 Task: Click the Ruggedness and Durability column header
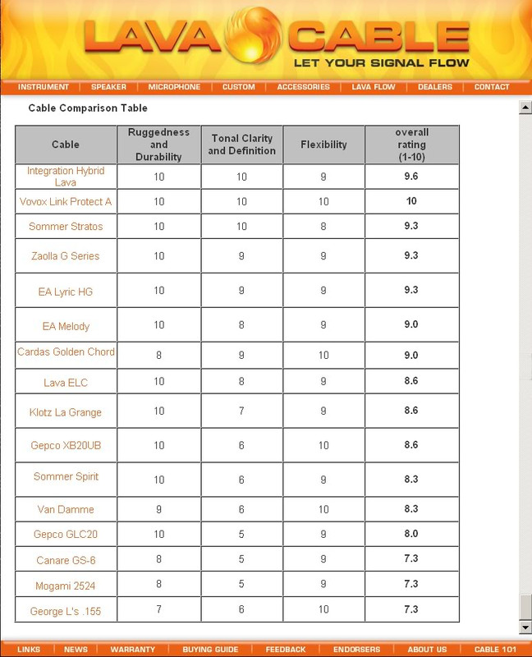158,145
